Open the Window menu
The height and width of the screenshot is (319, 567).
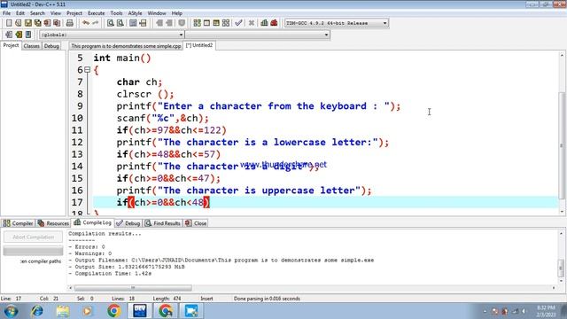(x=157, y=13)
